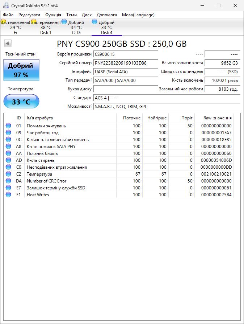Click raw value 002100210021 in Температура row

tap(216, 174)
